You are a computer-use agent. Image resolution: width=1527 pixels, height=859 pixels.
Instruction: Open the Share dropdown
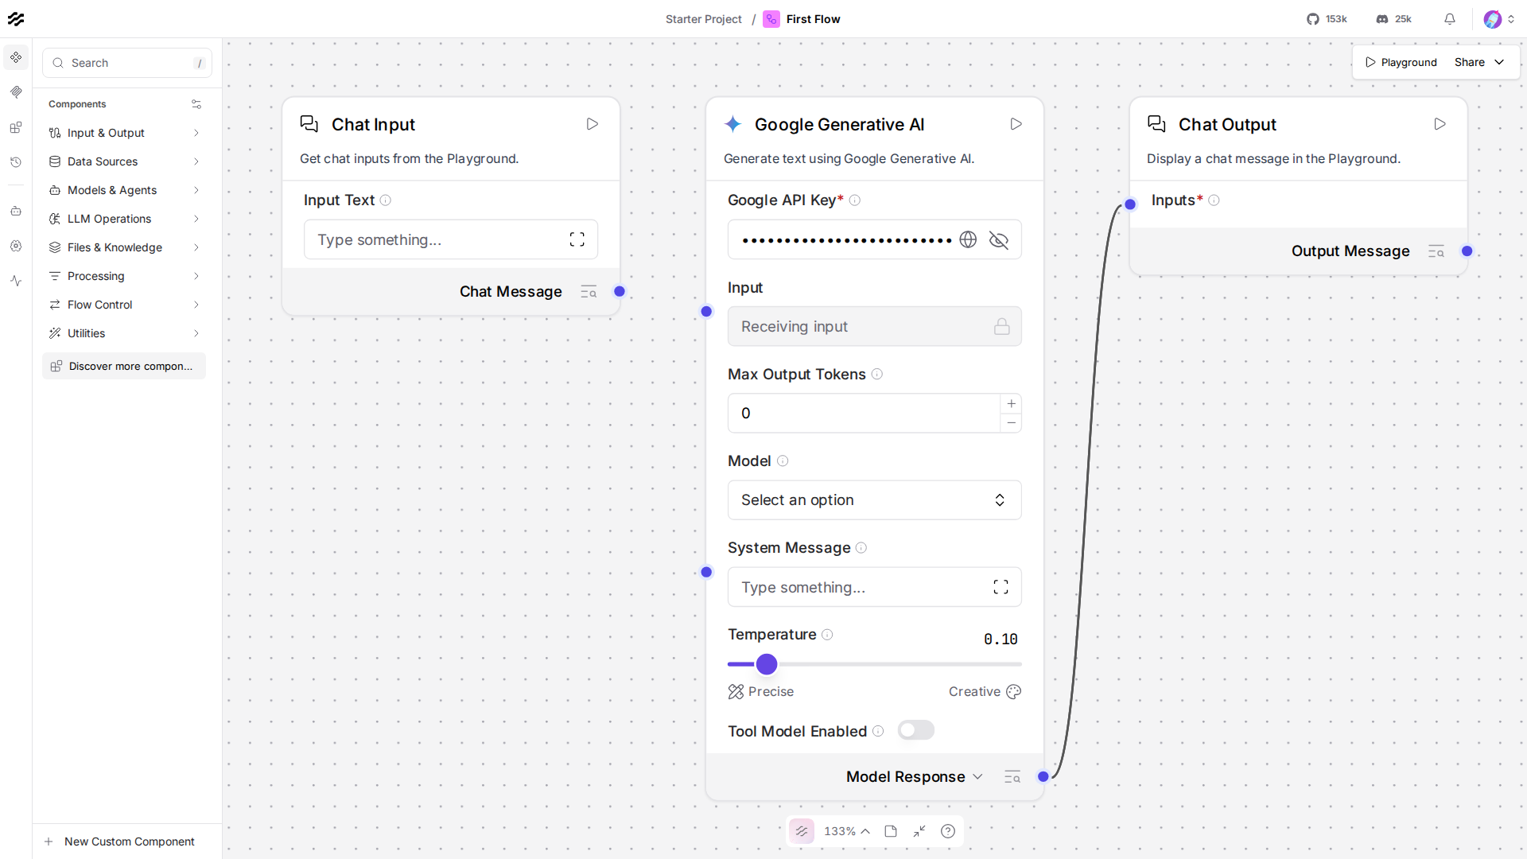pyautogui.click(x=1479, y=62)
